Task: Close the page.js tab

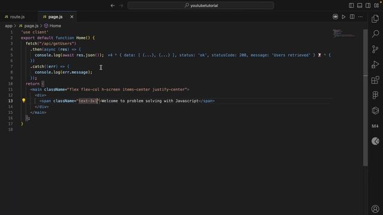Action: point(72,17)
